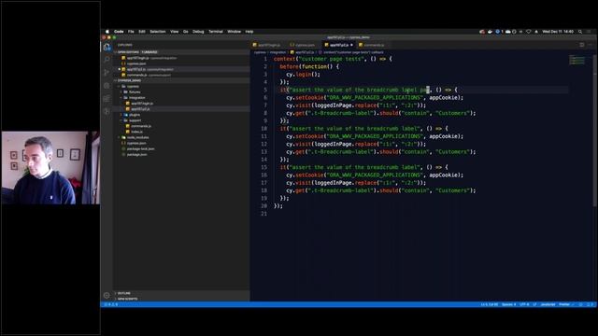This screenshot has width=598, height=336.
Task: Change language mode via JavaScript
Action: (548, 304)
